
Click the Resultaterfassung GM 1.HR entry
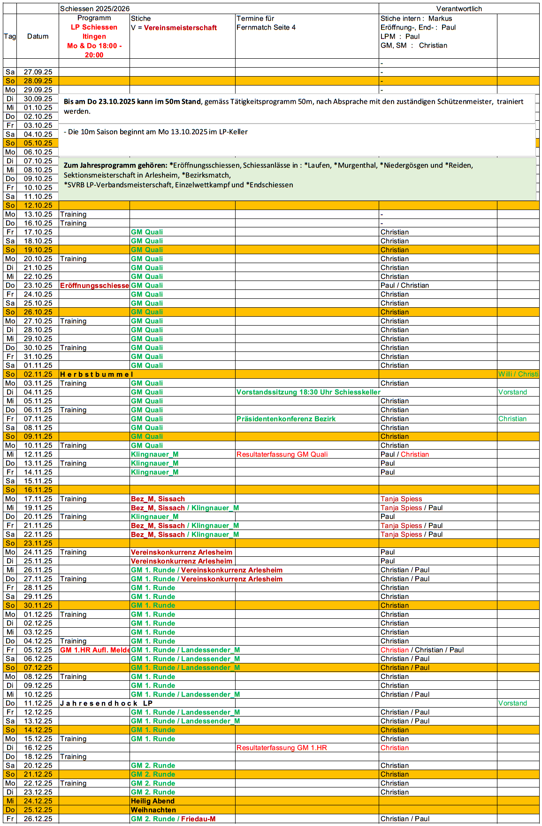click(x=282, y=748)
